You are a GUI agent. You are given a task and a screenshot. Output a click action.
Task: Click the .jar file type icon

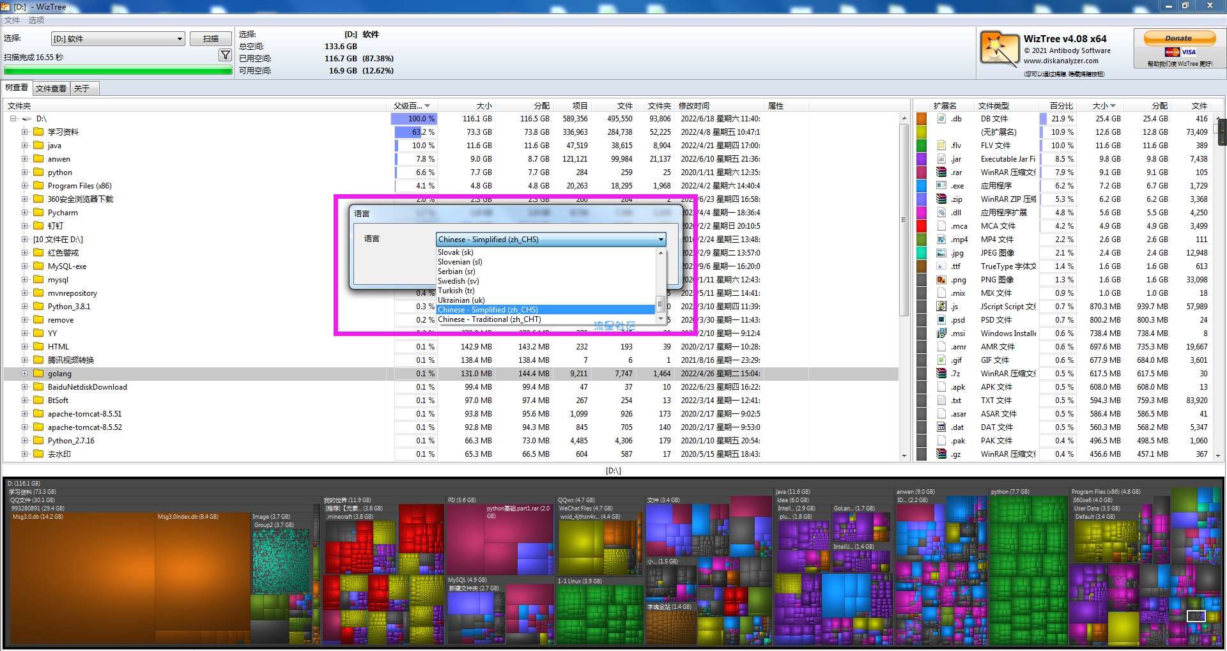941,159
